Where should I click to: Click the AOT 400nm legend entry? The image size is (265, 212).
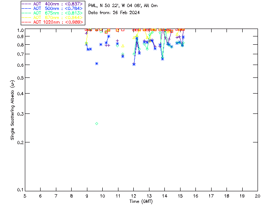click(52, 4)
